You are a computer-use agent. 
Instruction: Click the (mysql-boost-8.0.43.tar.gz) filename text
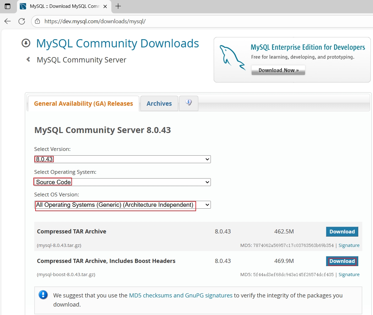coord(66,275)
